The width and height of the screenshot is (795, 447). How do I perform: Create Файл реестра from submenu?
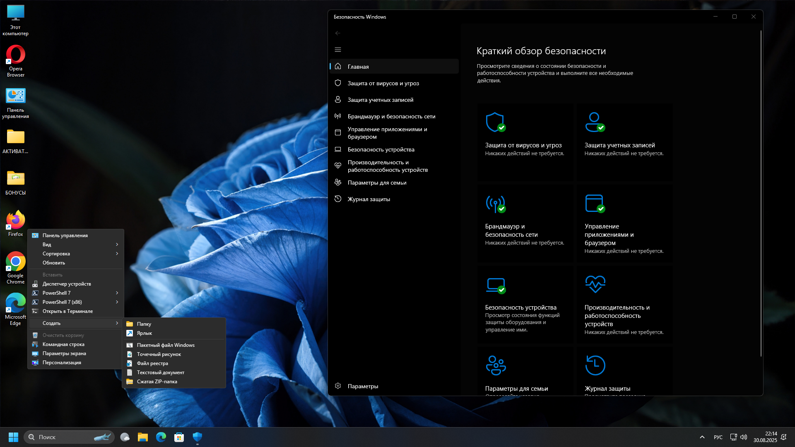pyautogui.click(x=174, y=363)
